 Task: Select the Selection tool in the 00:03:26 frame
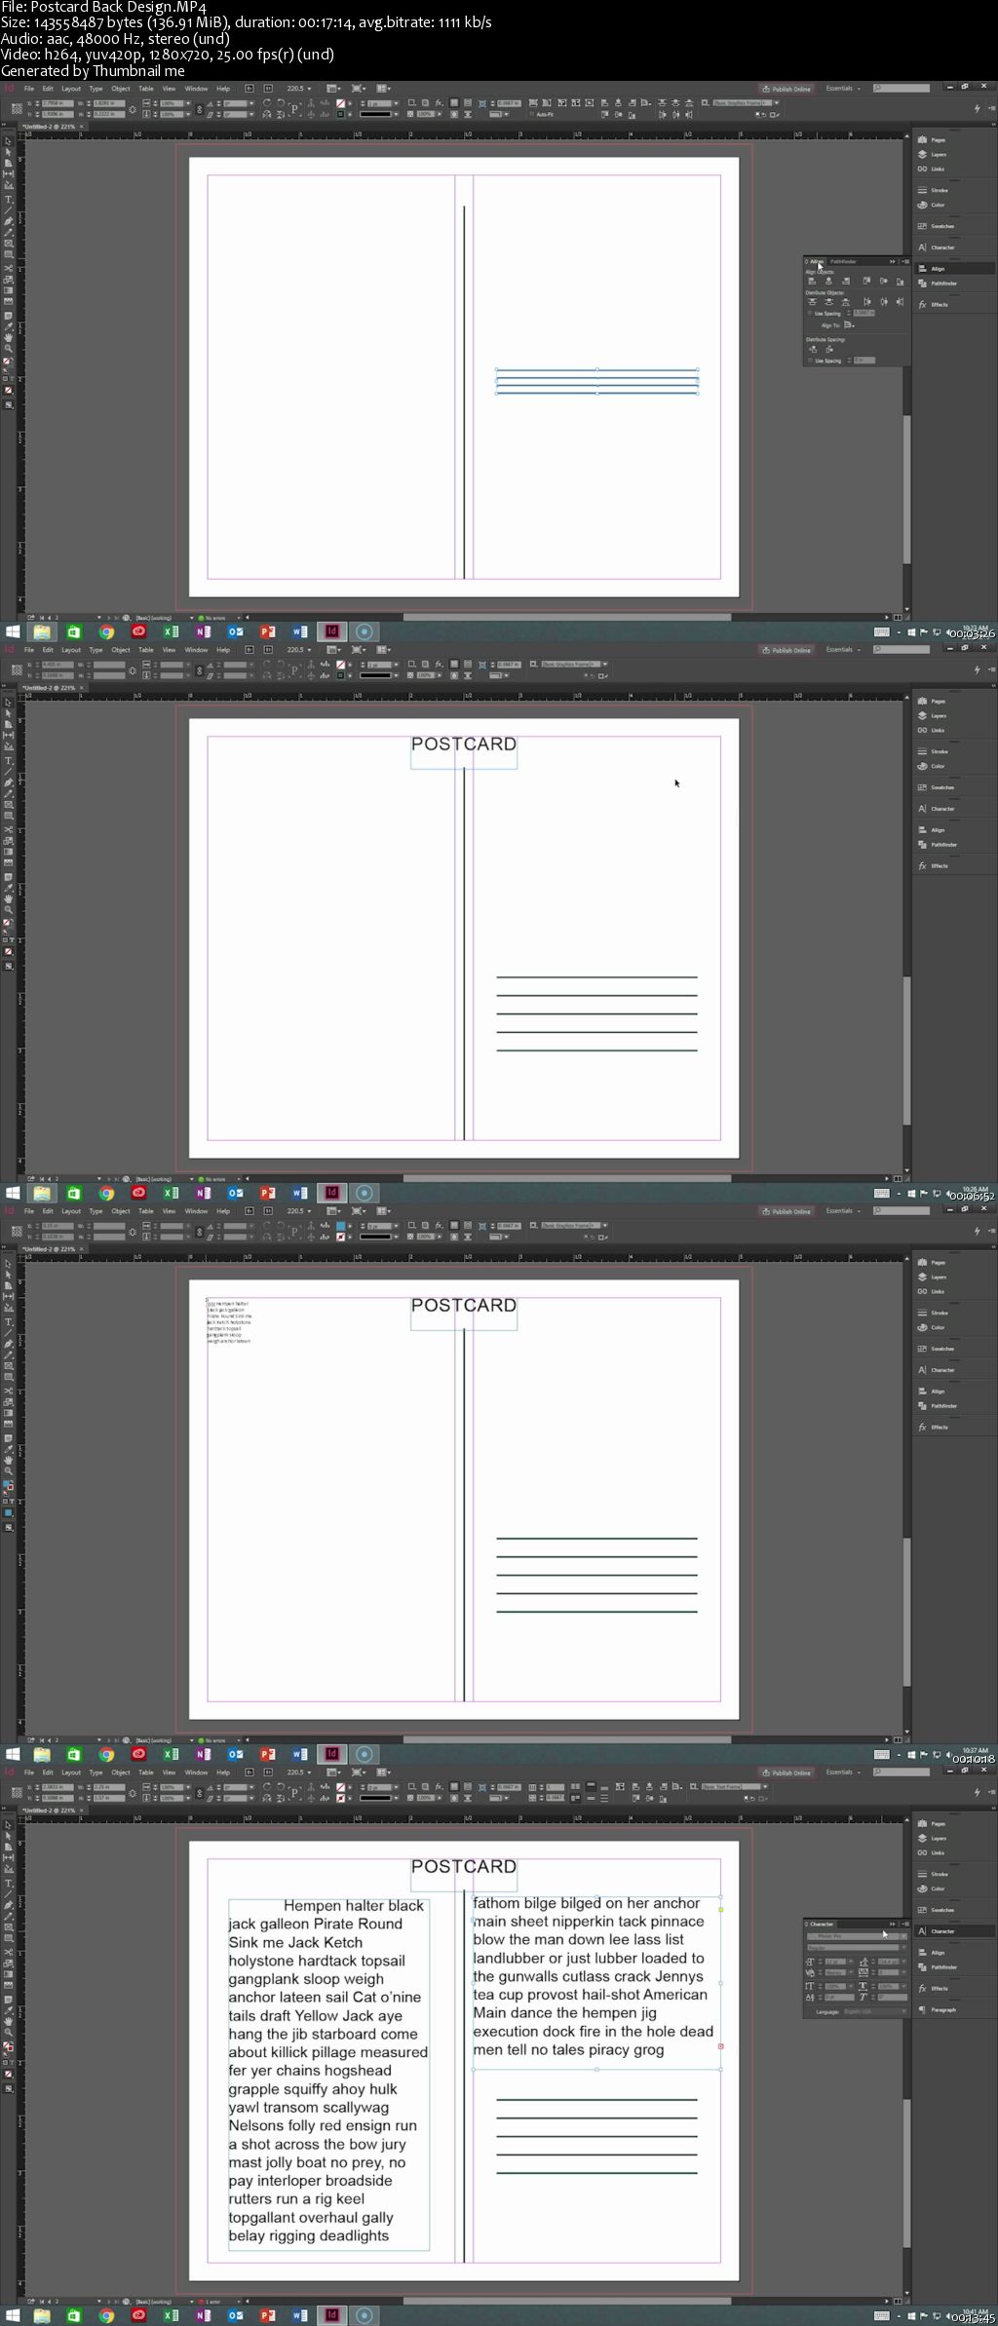click(x=8, y=141)
